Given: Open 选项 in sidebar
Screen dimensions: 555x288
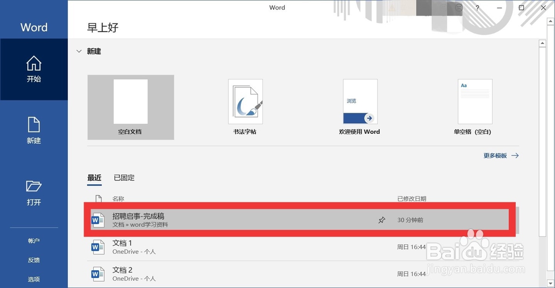Looking at the screenshot, I should (34, 279).
